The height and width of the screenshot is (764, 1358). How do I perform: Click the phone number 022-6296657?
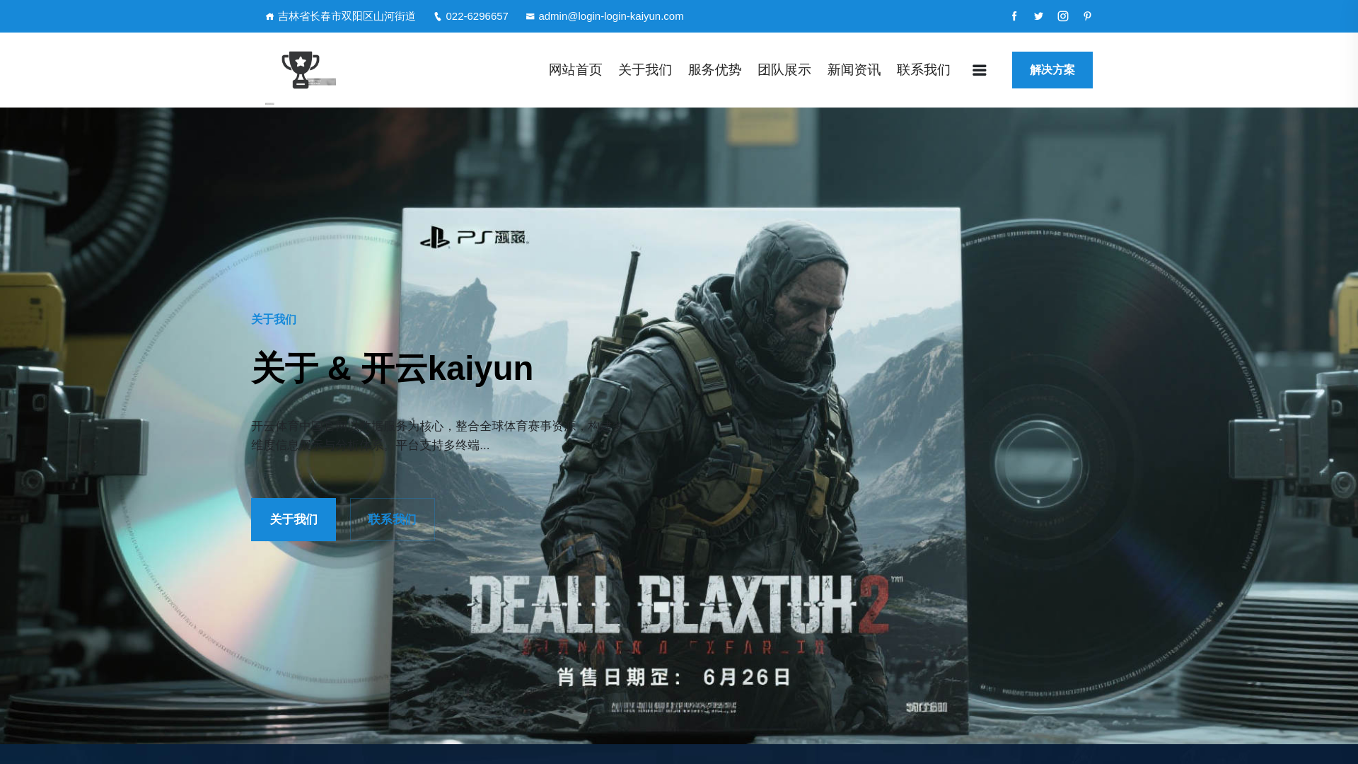(x=477, y=16)
